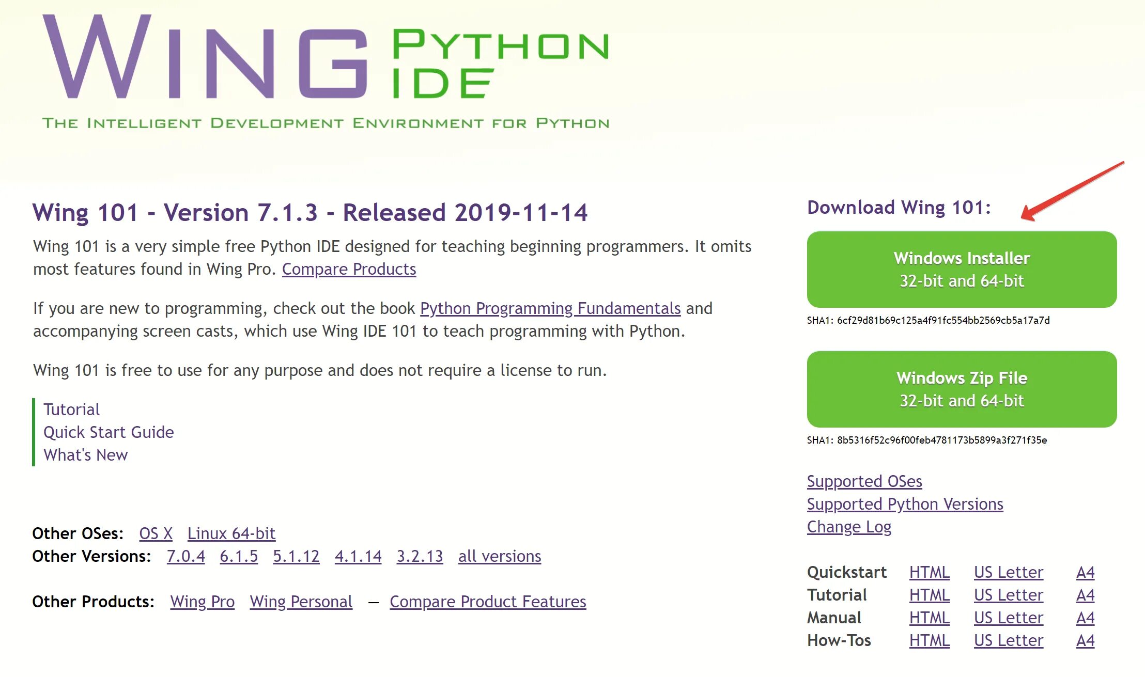Screen dimensions: 1145x677
Task: Open the Compare Products link
Action: point(349,269)
